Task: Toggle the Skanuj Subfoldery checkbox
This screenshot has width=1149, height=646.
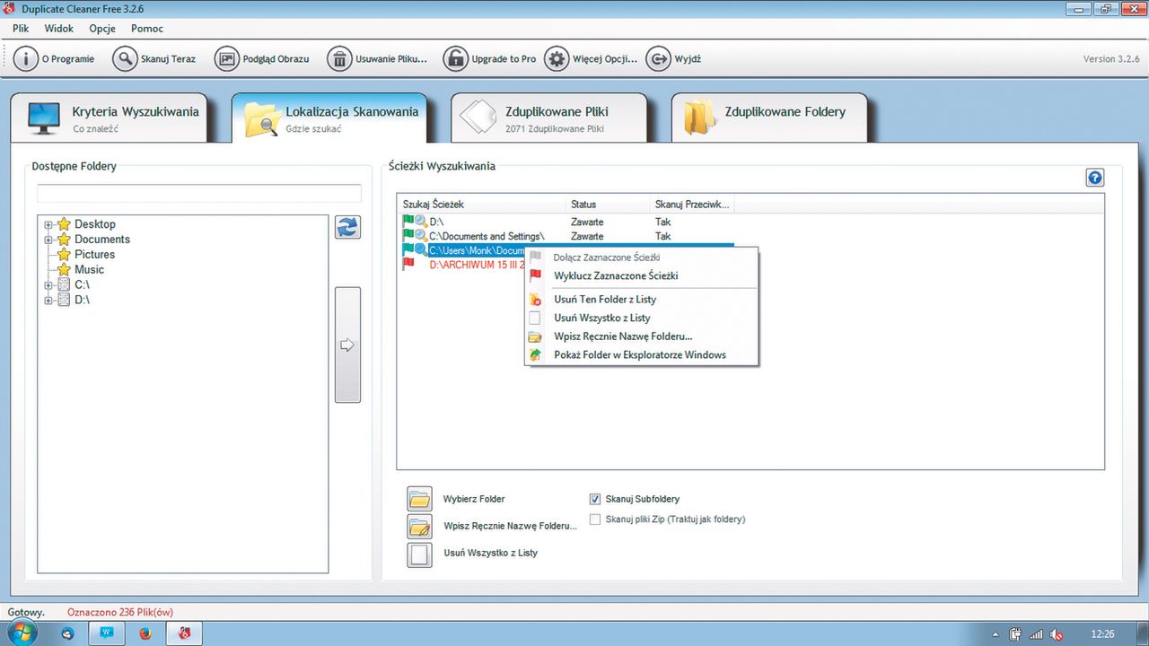Action: point(595,499)
